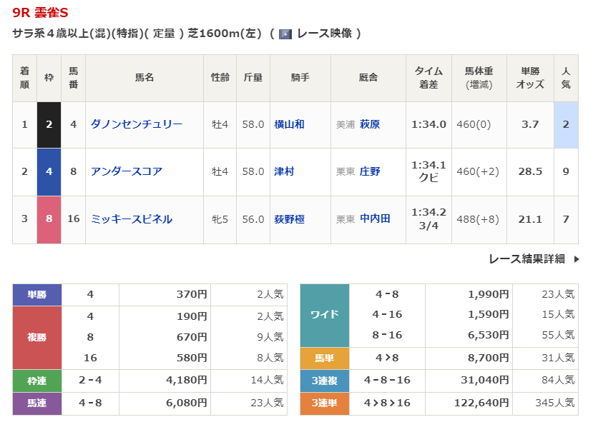Image resolution: width=593 pixels, height=422 pixels.
Task: Open horse ミッキースピネル page
Action: click(x=131, y=219)
